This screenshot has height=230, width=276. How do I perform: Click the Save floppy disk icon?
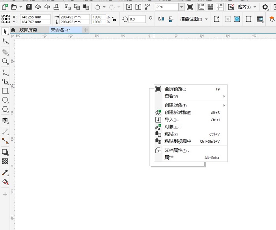click(29, 7)
